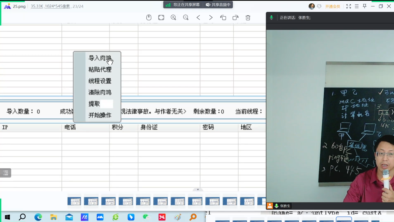Click the image viewer app logo
Viewport: 394px width, 222px height.
tap(7, 6)
